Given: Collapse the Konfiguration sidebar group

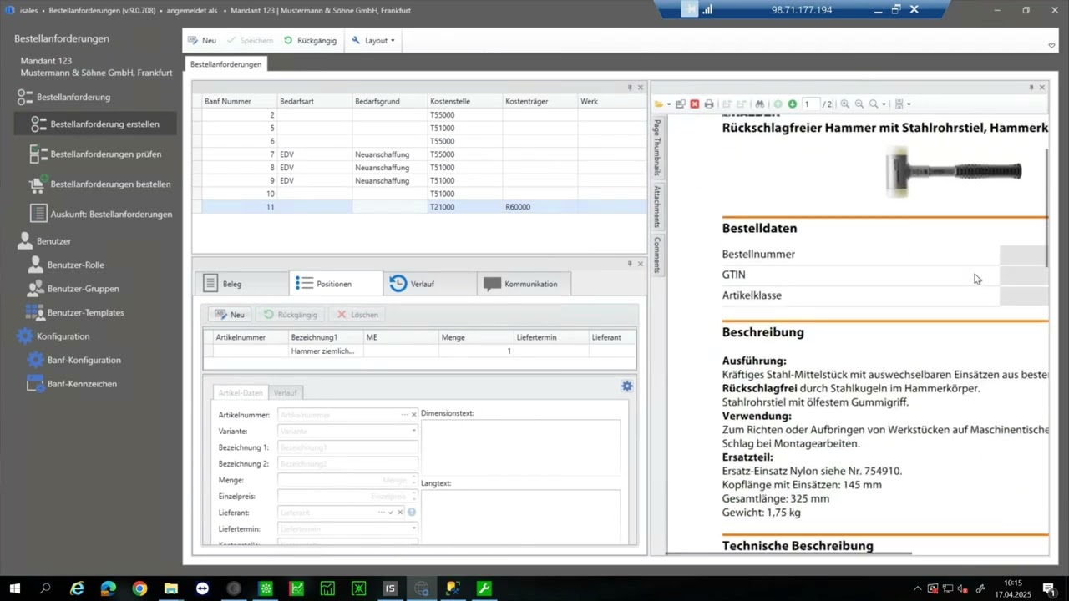Looking at the screenshot, I should [x=53, y=336].
